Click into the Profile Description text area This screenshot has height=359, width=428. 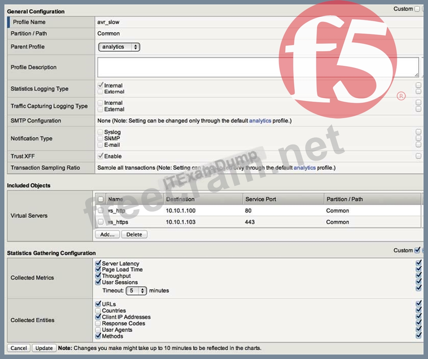tap(258, 67)
